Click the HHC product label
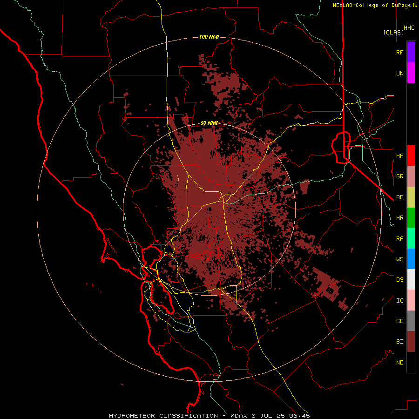Image resolution: width=419 pixels, height=419 pixels. click(x=409, y=28)
